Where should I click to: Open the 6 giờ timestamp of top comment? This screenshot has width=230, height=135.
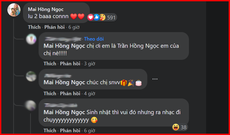pos(74,27)
